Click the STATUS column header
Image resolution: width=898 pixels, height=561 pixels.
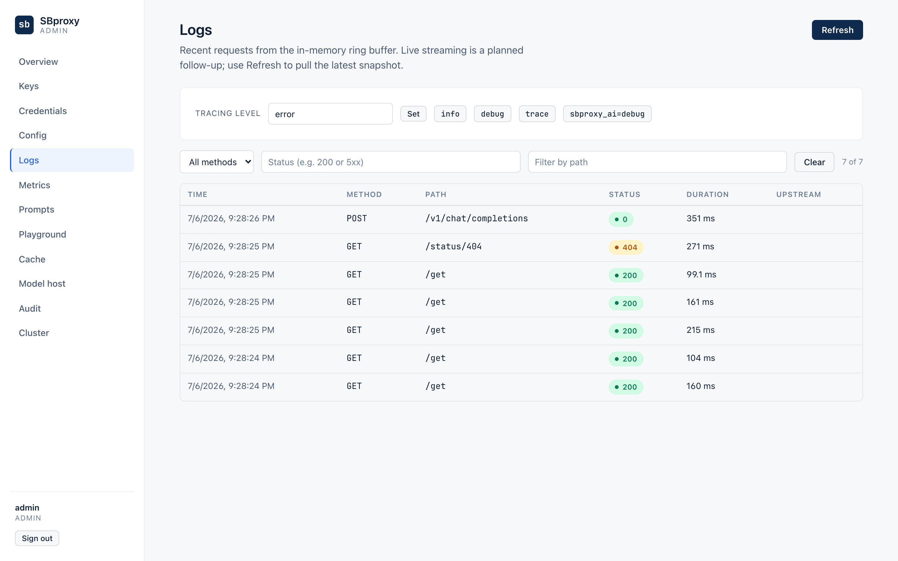pos(625,194)
